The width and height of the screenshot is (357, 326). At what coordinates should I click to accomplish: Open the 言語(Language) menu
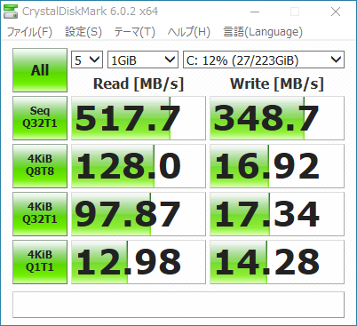(263, 32)
